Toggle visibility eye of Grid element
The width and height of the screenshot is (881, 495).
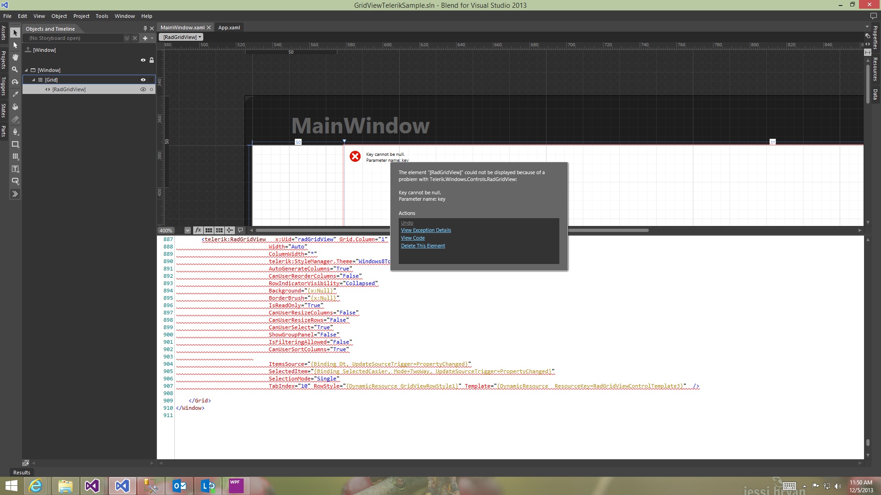(143, 80)
